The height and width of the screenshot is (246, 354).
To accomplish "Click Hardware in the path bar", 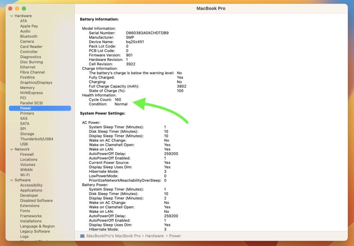I will [154, 236].
